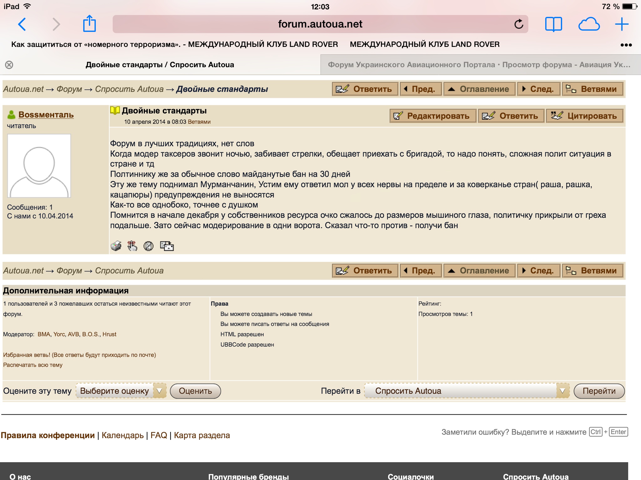Viewport: 641px width, 480px height.
Task: Click the 'Редактировать' button on the post
Action: point(433,116)
